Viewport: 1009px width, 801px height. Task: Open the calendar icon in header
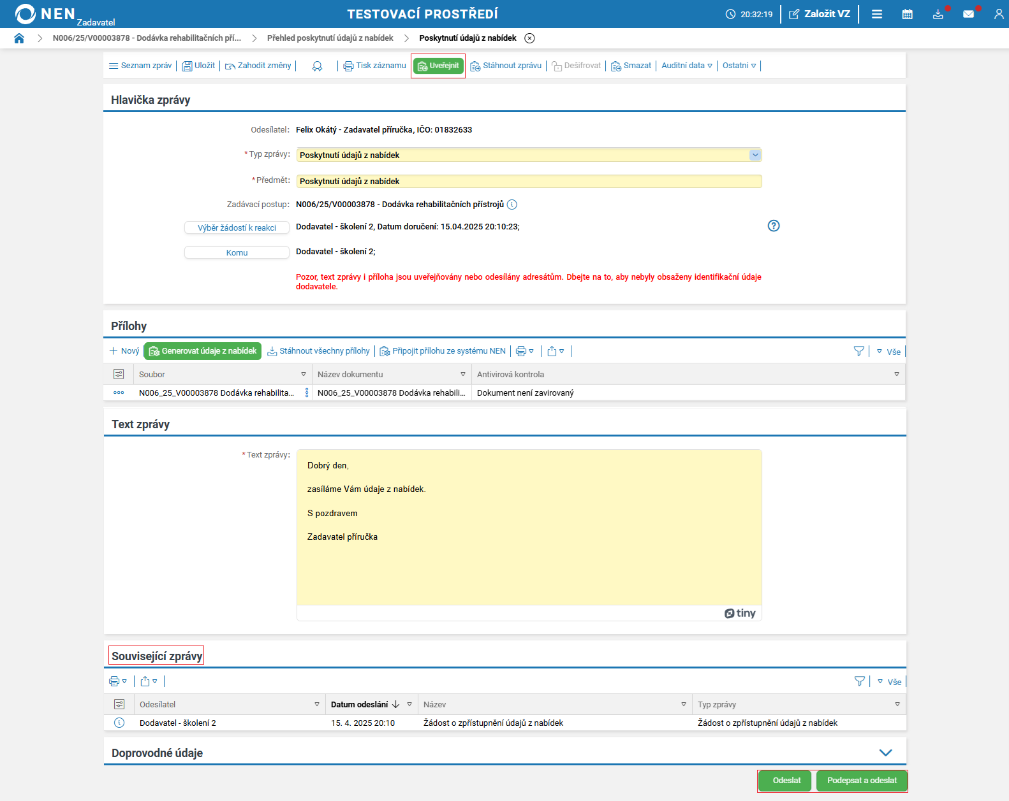tap(907, 14)
